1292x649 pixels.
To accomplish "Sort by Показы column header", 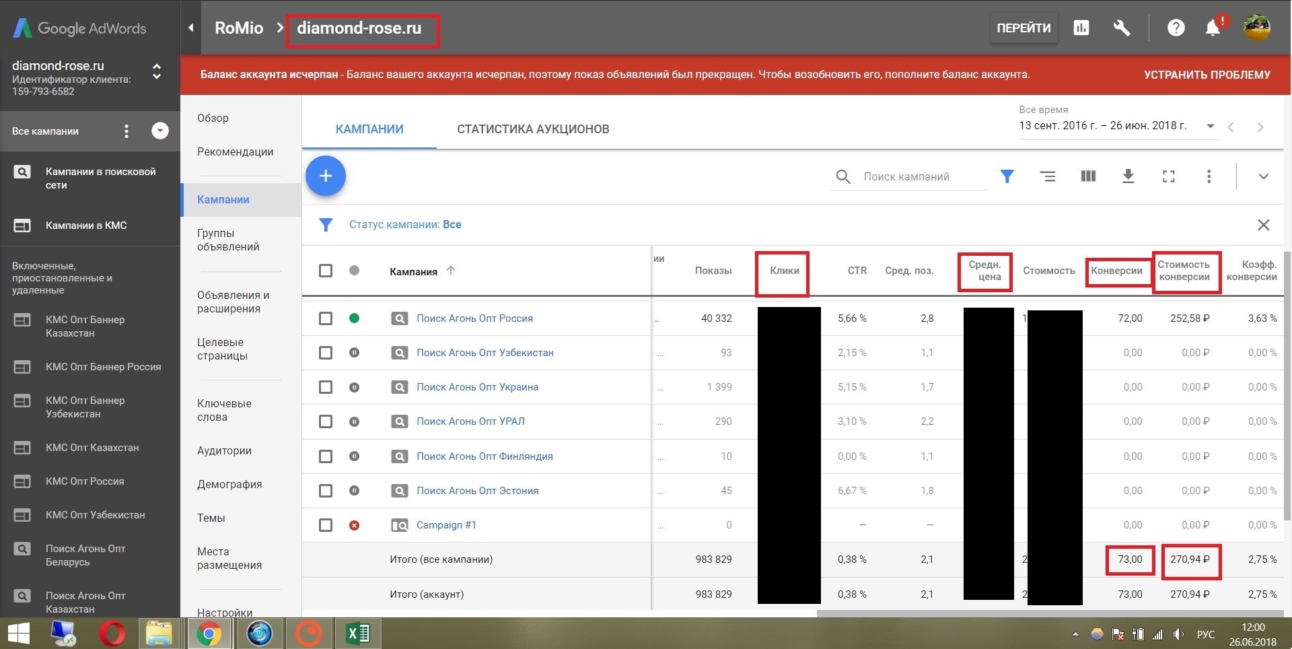I will point(713,271).
